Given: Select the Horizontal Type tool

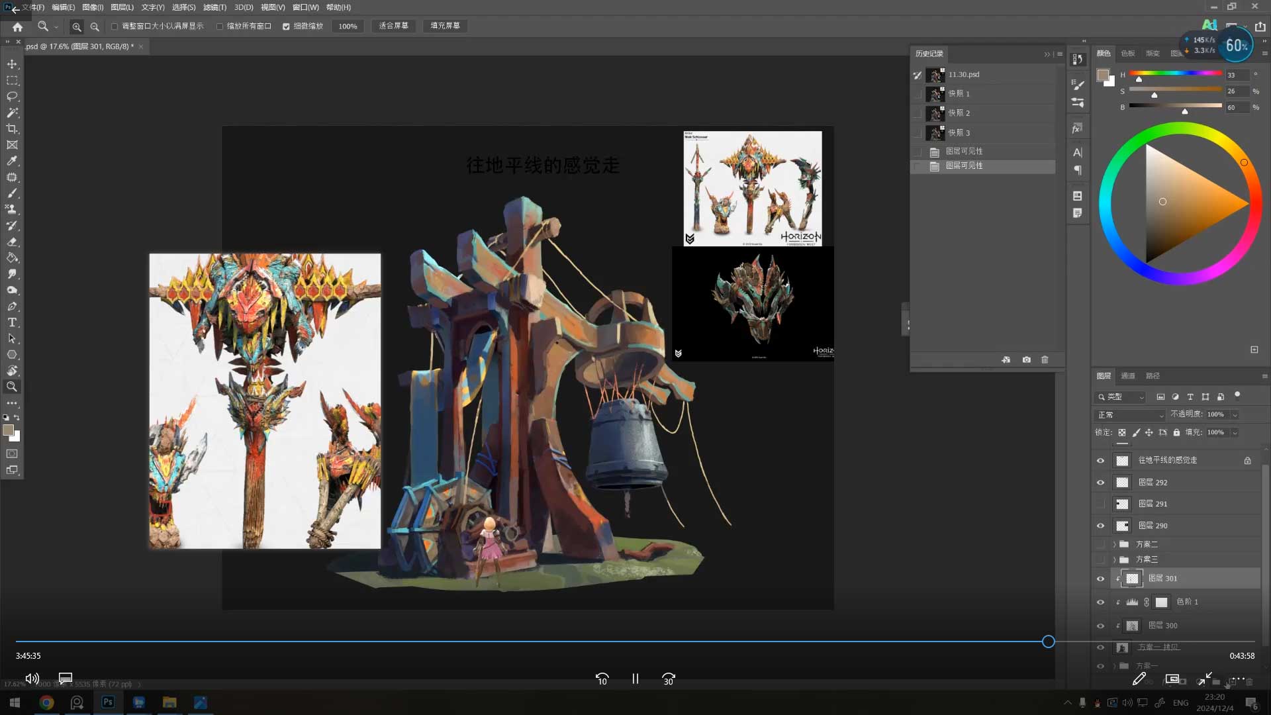Looking at the screenshot, I should click(x=12, y=322).
